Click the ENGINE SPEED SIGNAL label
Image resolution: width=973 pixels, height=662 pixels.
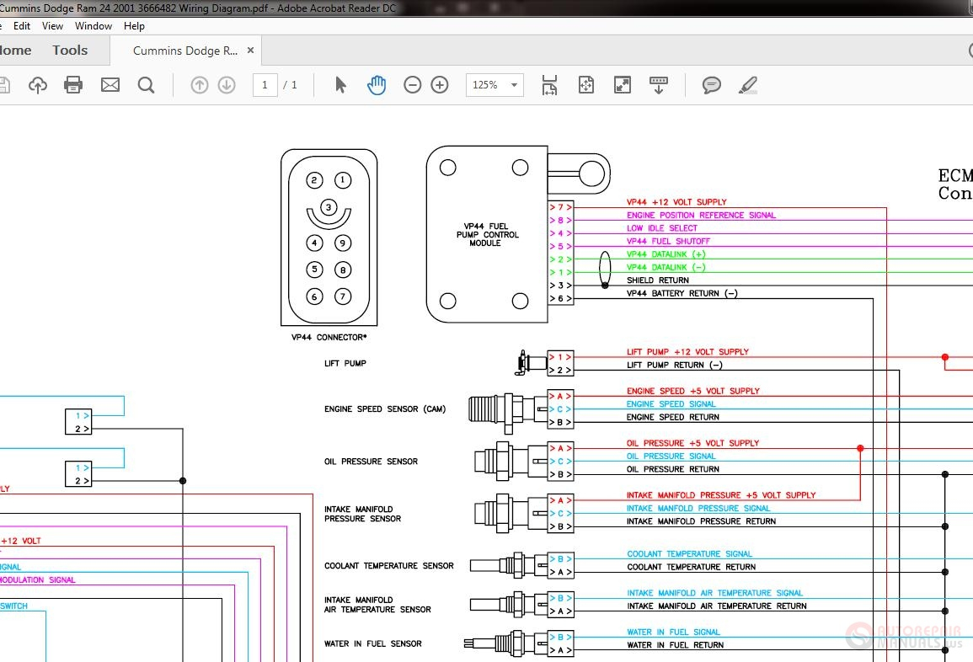[x=671, y=404]
